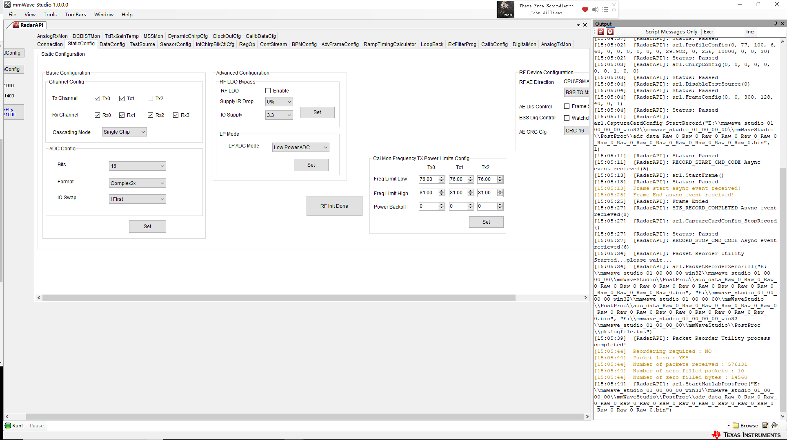Viewport: 787px width, 440px height.
Task: Pin the Output panel
Action: point(776,24)
